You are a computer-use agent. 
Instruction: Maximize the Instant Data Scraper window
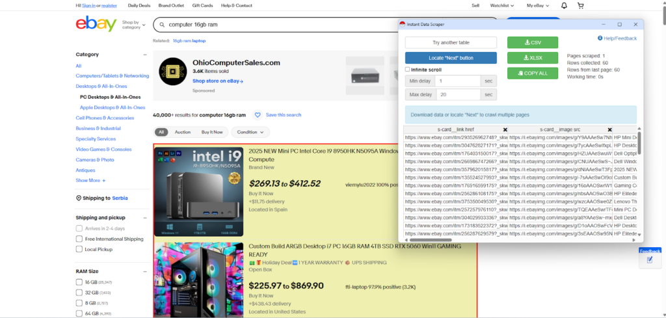click(619, 25)
